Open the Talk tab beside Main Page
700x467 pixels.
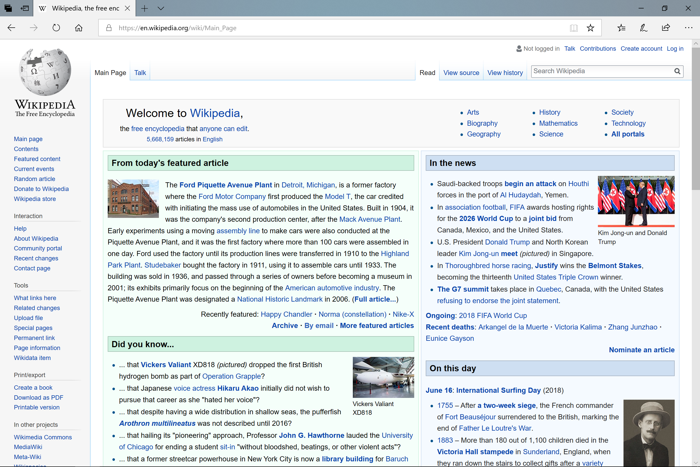[x=140, y=73]
